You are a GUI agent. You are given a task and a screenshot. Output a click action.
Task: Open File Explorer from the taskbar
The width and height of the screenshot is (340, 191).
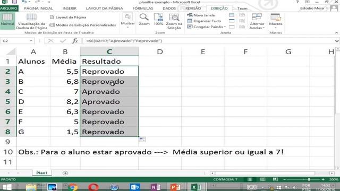click(x=31, y=187)
